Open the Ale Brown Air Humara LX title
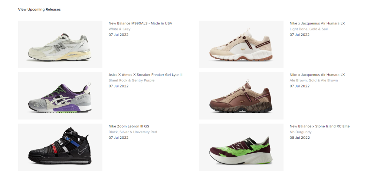Viewport: 380px width, 177px height. pyautogui.click(x=317, y=75)
